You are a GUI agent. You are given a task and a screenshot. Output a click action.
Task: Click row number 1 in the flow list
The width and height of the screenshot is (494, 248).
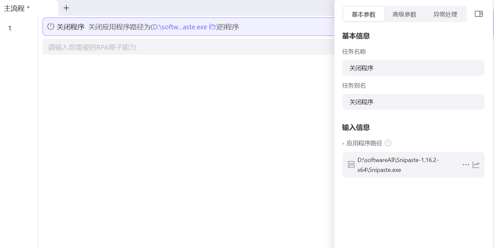point(10,28)
